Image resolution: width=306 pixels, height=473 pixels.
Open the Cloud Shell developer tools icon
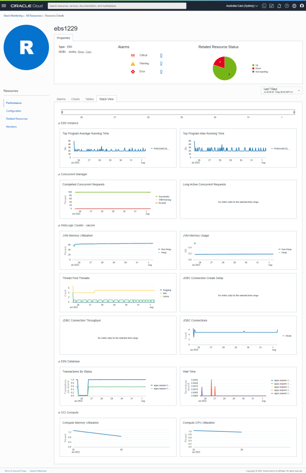(x=264, y=6)
